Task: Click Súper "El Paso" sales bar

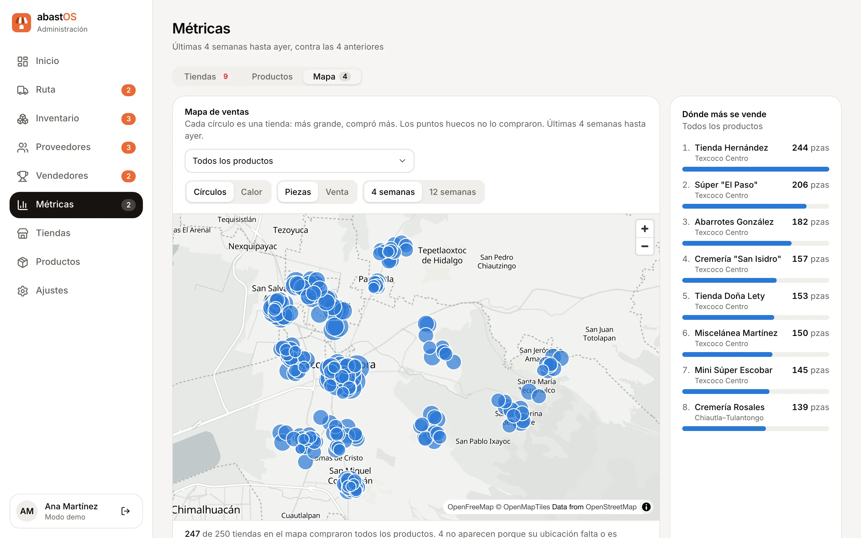Action: point(755,206)
